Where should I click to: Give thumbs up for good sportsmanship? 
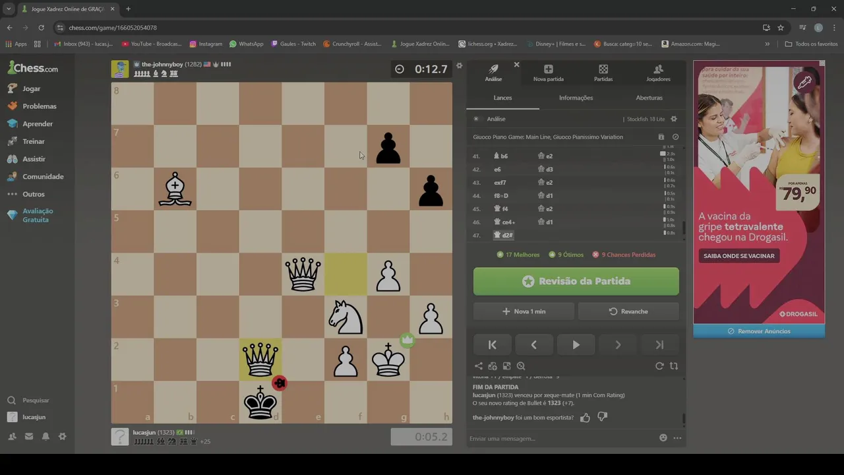pos(585,418)
